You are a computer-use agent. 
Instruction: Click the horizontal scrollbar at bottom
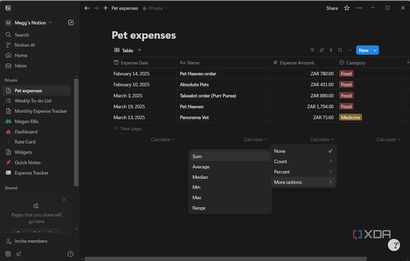(x=226, y=259)
